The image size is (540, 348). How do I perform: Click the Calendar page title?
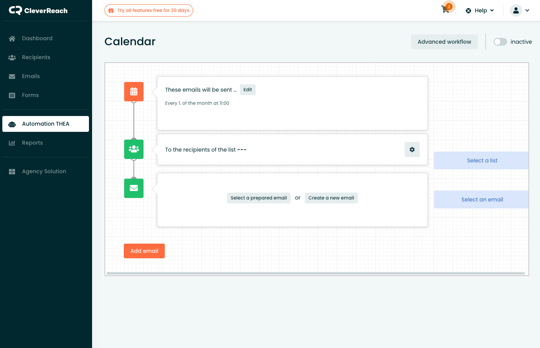pos(130,41)
